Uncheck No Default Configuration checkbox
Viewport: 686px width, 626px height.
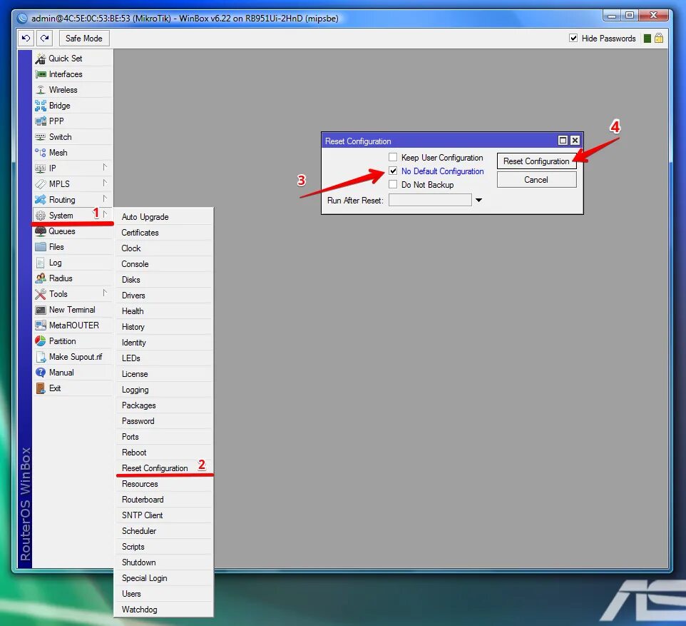coord(393,171)
